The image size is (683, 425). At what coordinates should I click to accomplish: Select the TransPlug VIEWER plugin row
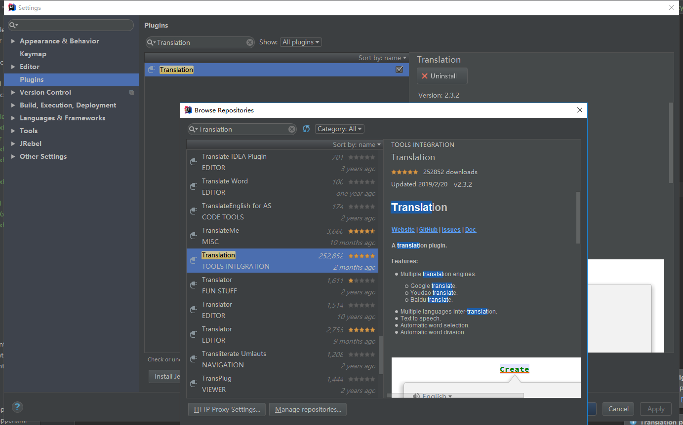(282, 384)
